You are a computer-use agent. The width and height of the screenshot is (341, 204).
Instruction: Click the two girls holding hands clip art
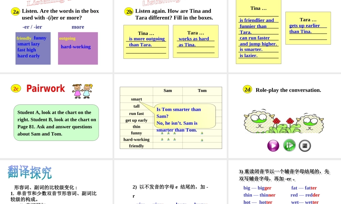(82, 91)
